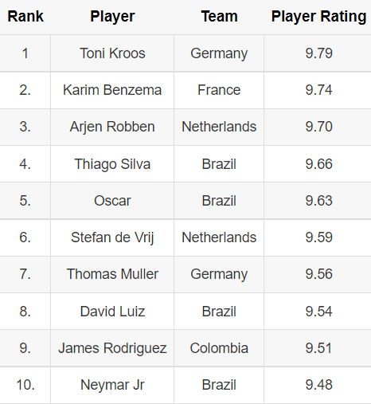The width and height of the screenshot is (371, 404).
Task: Click the Team column header
Action: [x=219, y=17]
